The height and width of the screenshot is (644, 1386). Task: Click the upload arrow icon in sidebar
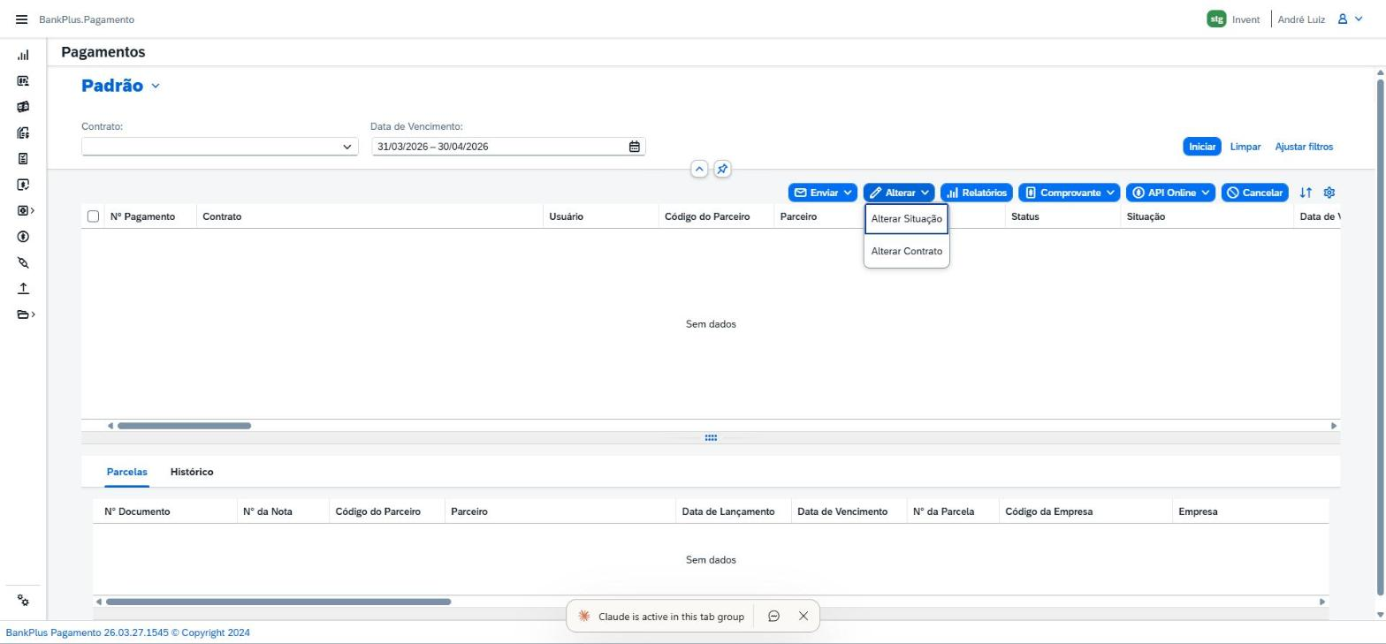click(x=23, y=289)
